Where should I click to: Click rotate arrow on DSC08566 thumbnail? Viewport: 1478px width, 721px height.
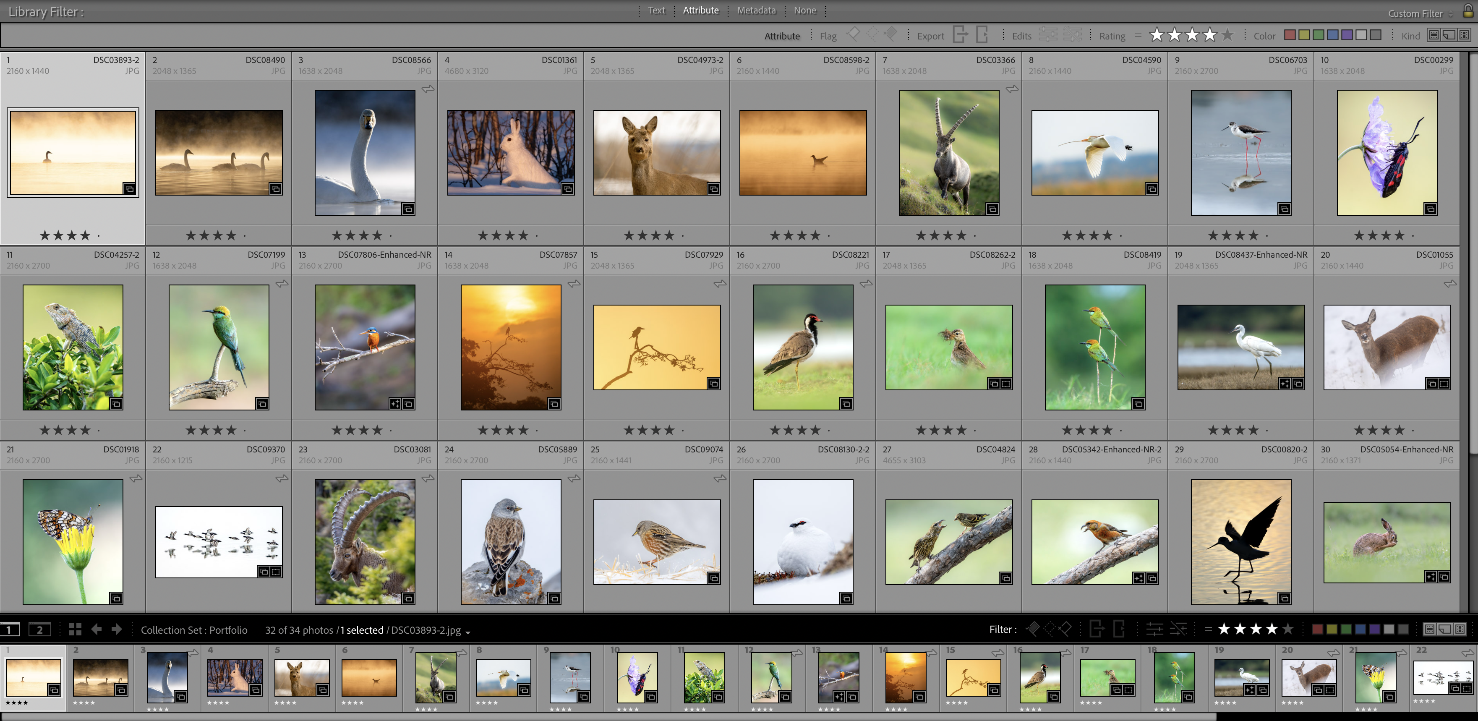point(428,89)
